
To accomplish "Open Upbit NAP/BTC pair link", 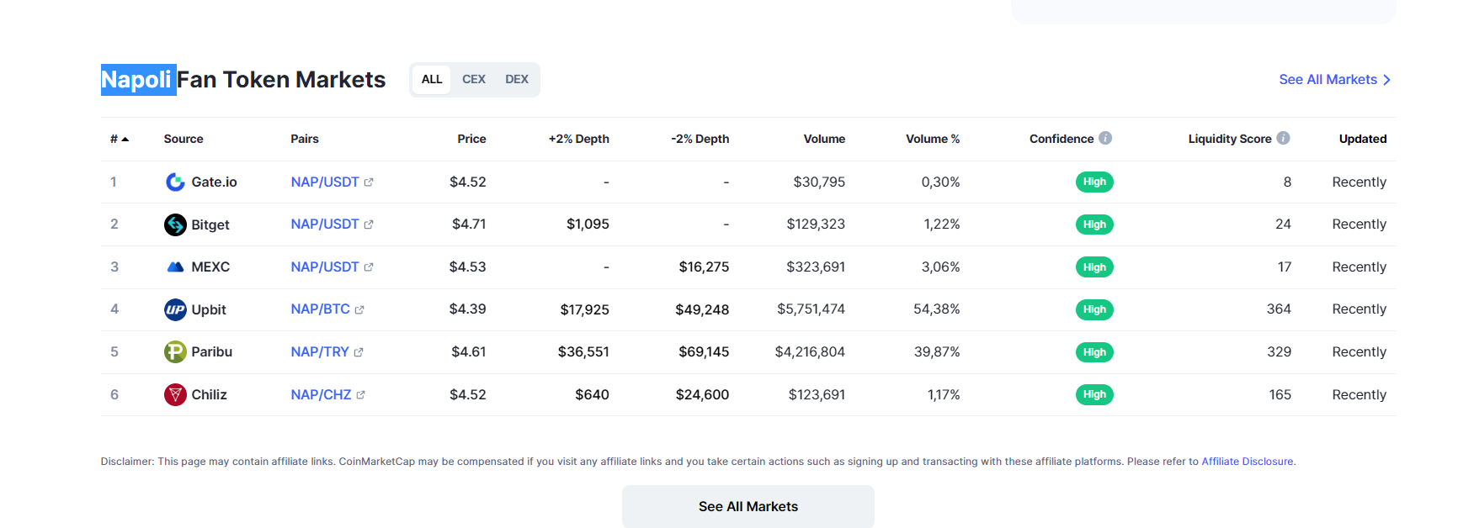I will tap(320, 309).
